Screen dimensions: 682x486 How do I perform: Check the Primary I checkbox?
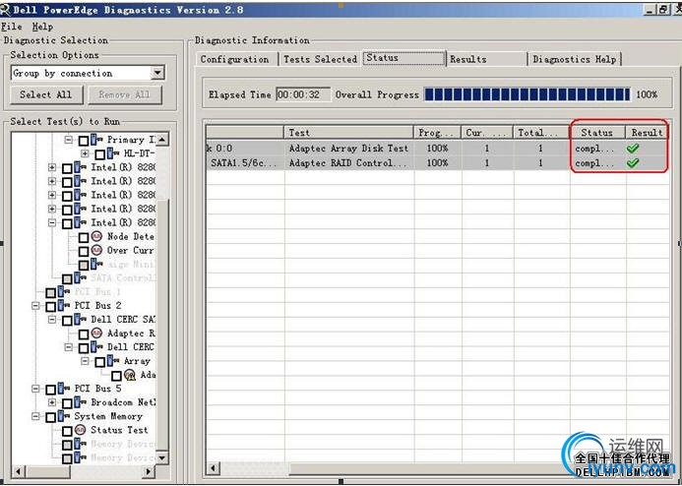coord(84,141)
